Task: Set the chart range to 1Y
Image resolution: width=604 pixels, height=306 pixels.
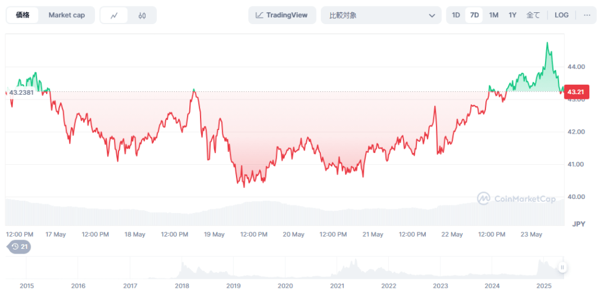Action: (x=513, y=15)
